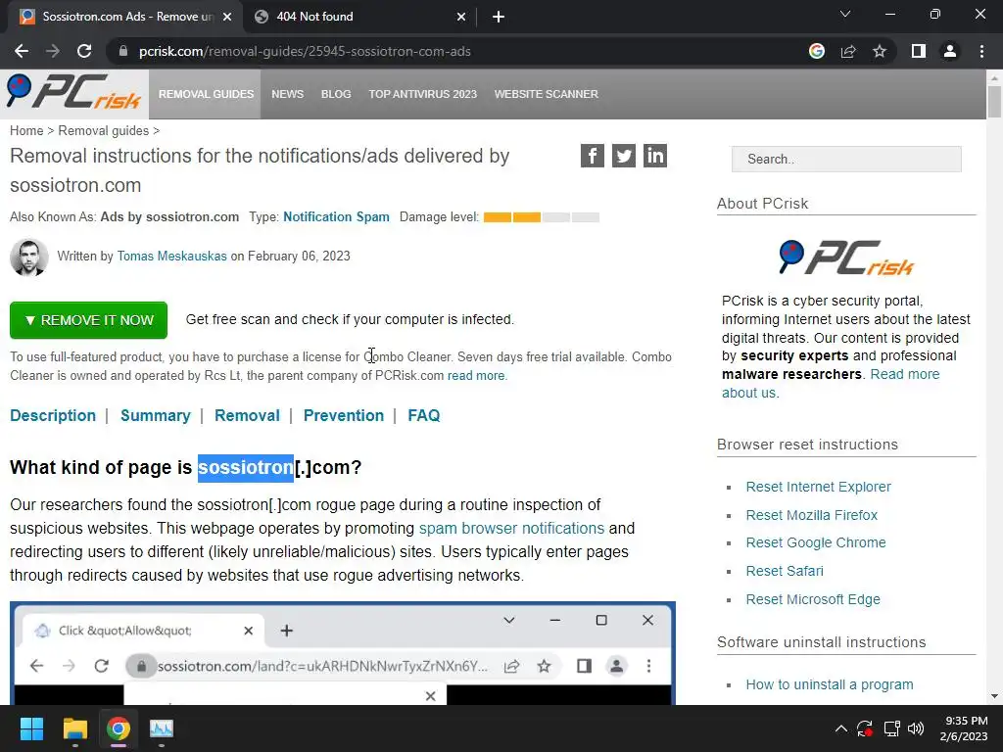Click the sossiotron.com screenshot image
Viewport: 1003px width, 752px height.
click(343, 653)
